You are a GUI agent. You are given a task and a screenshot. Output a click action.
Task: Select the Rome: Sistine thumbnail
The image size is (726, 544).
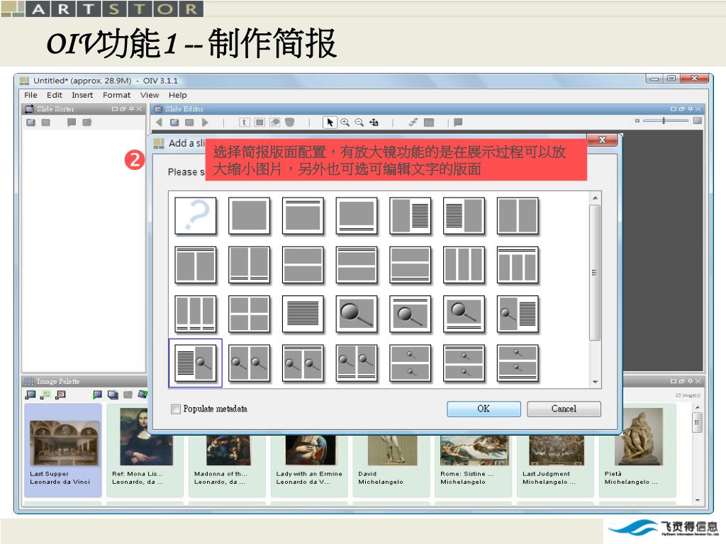coord(473,466)
